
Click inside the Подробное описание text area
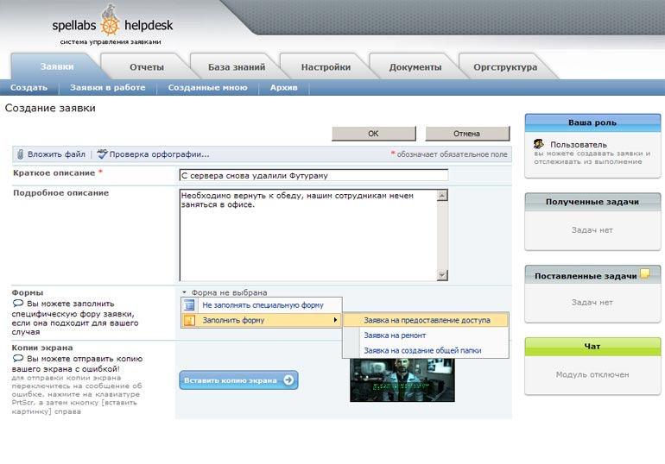click(x=308, y=235)
